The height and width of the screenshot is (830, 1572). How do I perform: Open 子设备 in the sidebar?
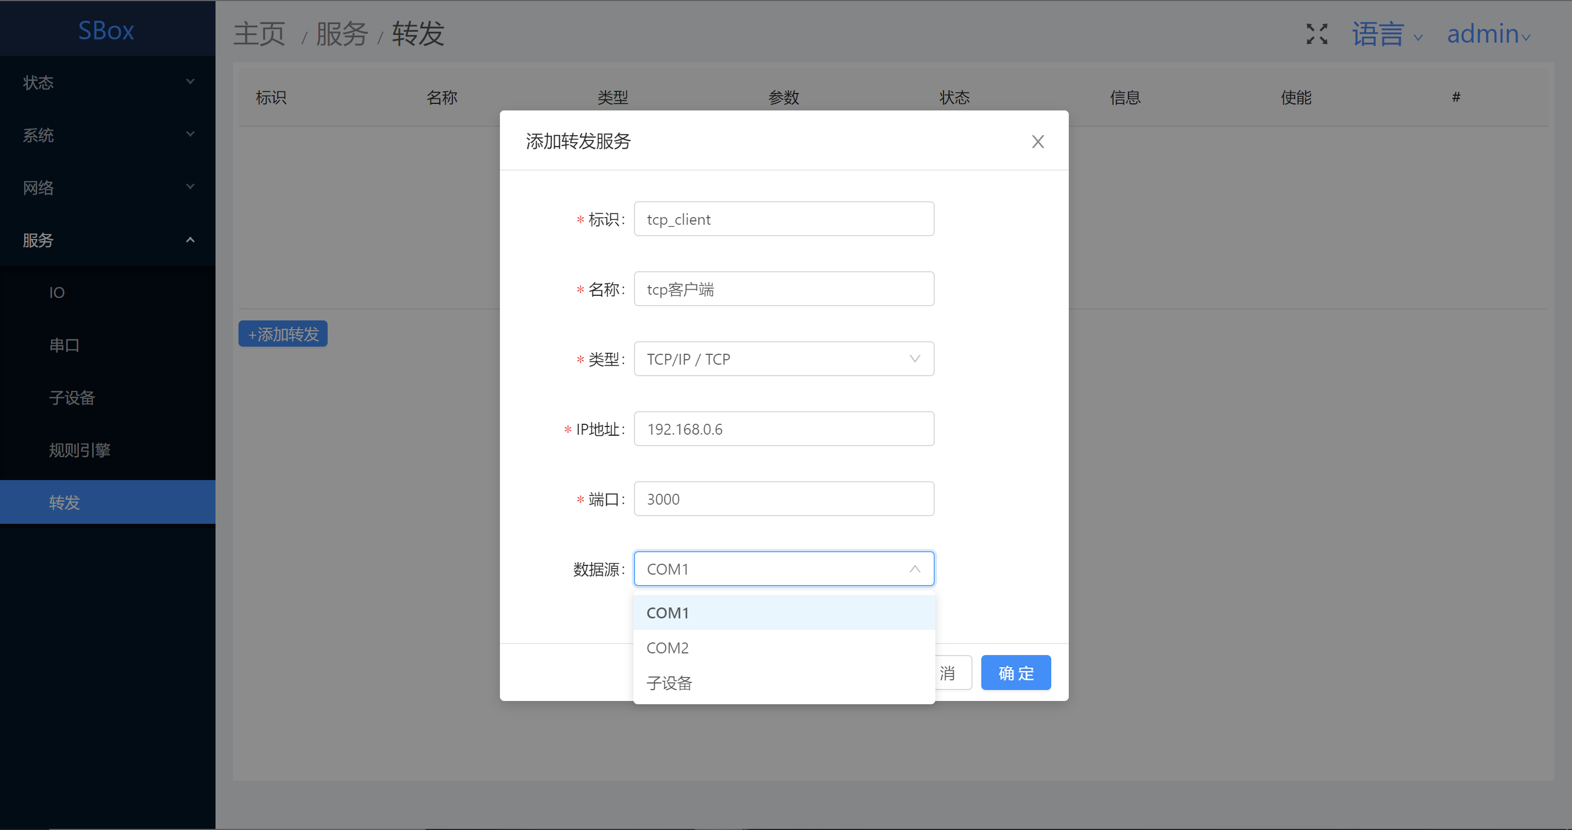72,398
